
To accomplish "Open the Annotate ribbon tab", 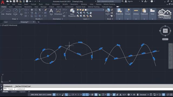I will (x=18, y=7).
